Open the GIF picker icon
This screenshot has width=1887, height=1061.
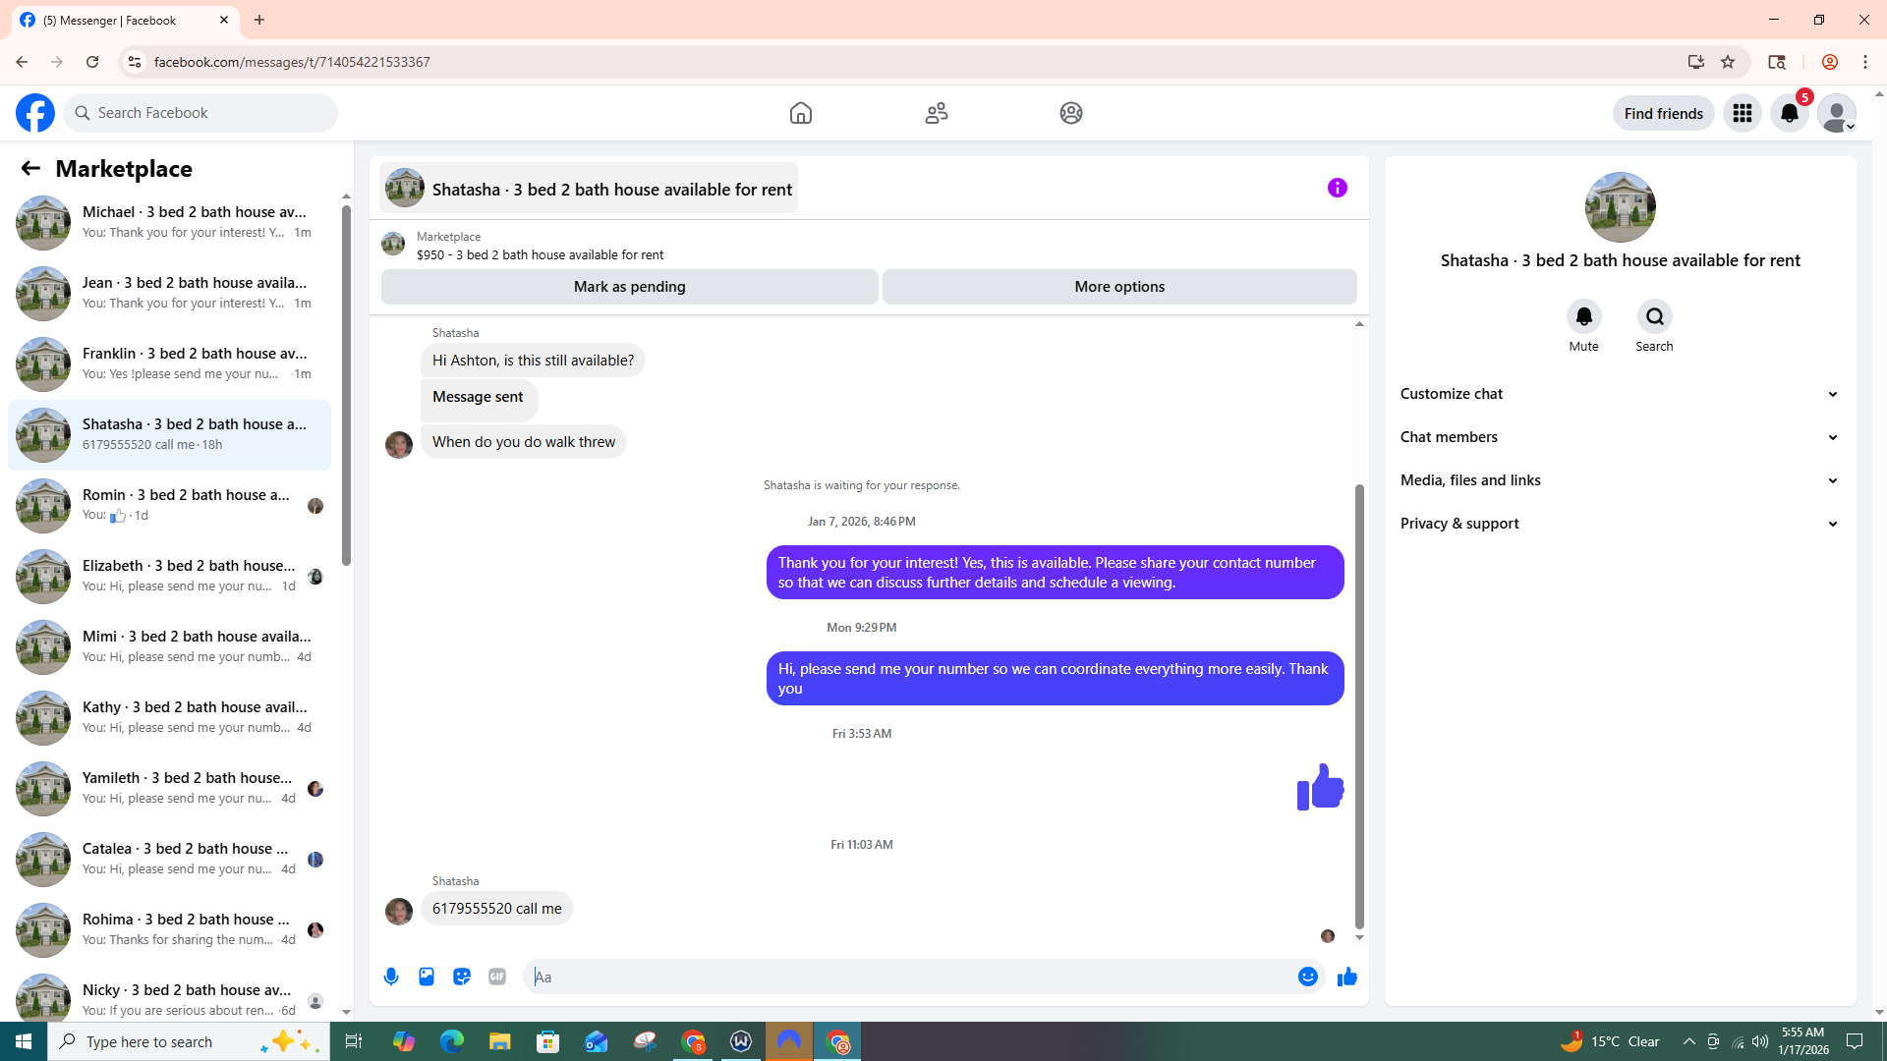[x=497, y=977]
